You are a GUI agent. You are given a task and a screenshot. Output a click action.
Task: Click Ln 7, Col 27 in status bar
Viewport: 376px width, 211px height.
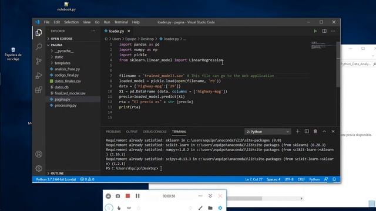coord(254,179)
